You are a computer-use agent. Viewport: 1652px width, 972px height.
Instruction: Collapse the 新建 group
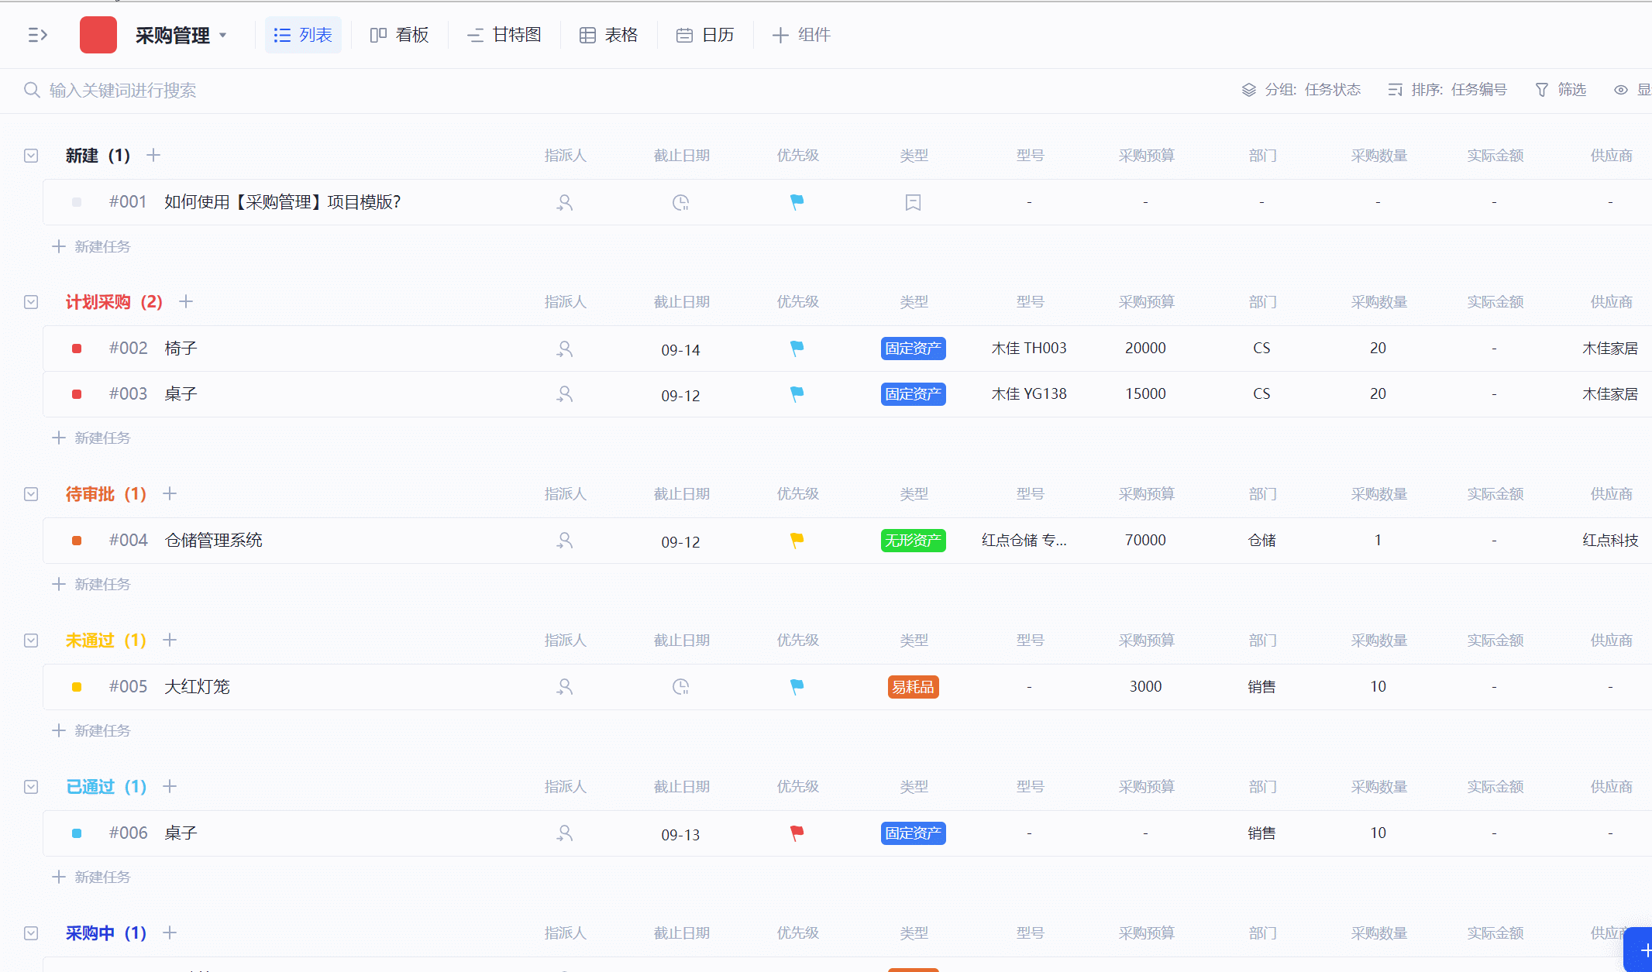point(31,156)
